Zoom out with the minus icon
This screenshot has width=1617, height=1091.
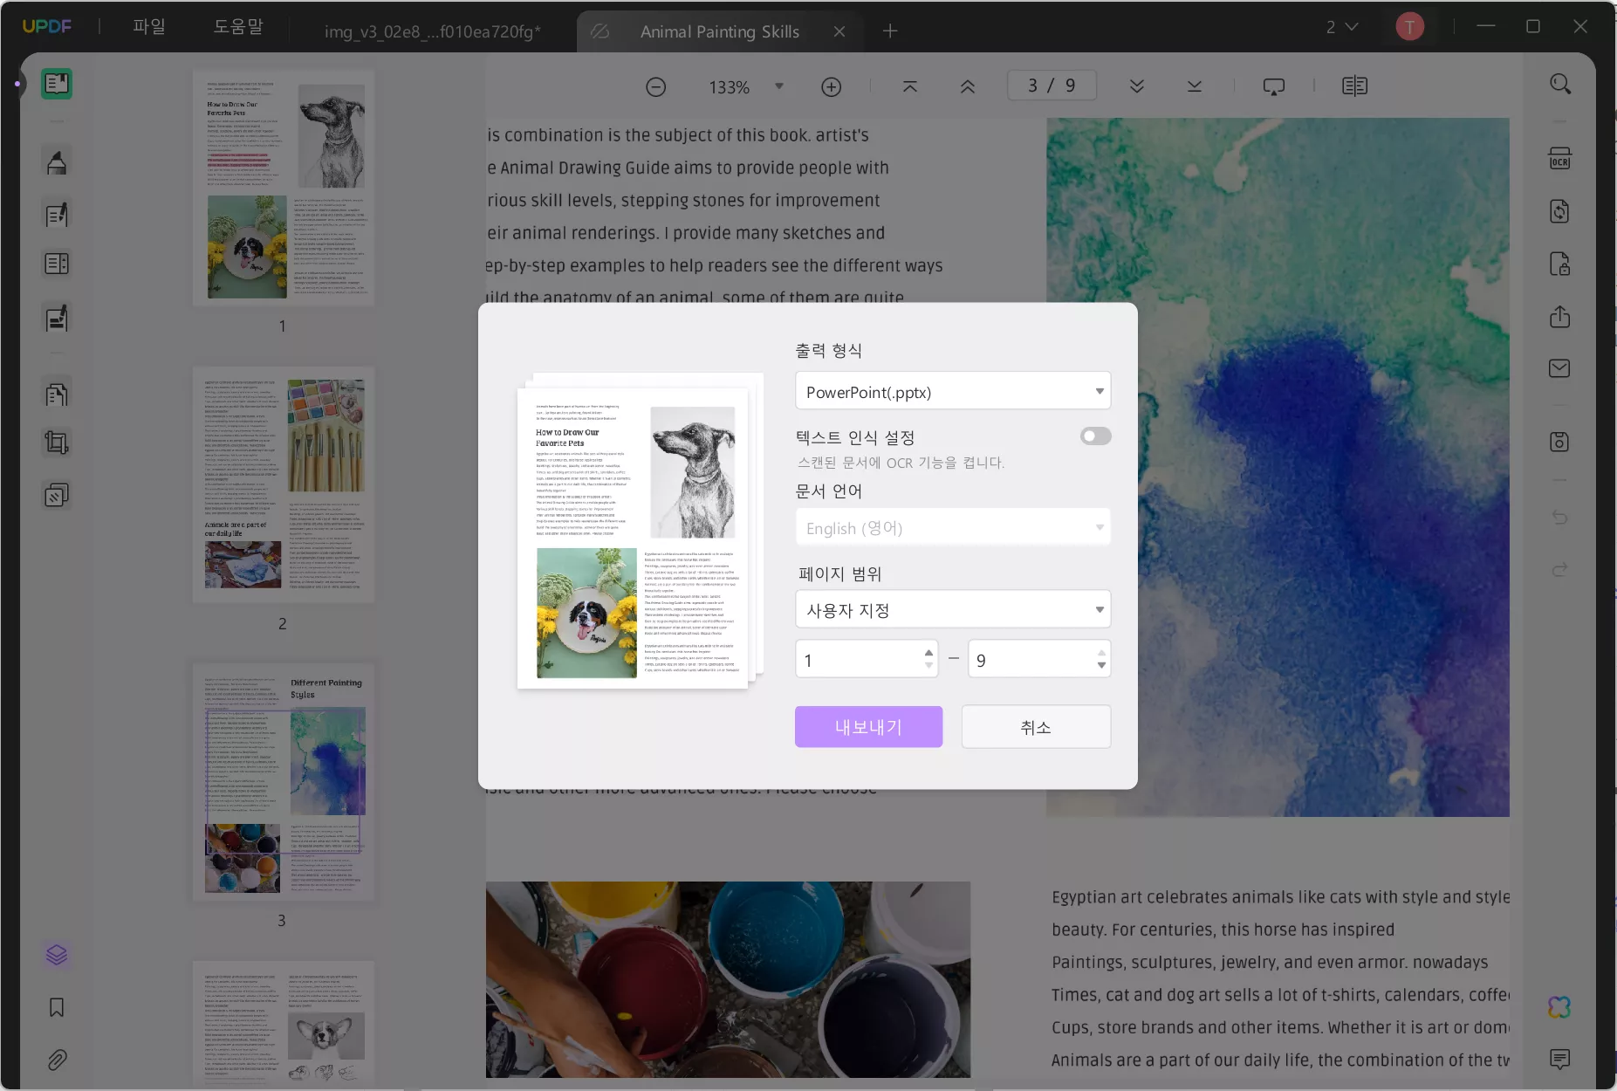(x=656, y=87)
